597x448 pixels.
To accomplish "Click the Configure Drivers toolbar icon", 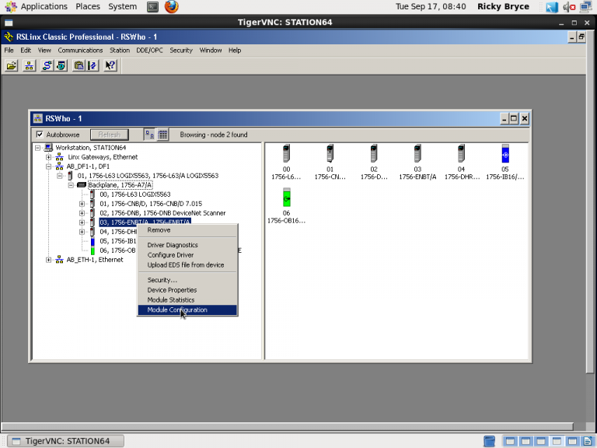I will [47, 65].
